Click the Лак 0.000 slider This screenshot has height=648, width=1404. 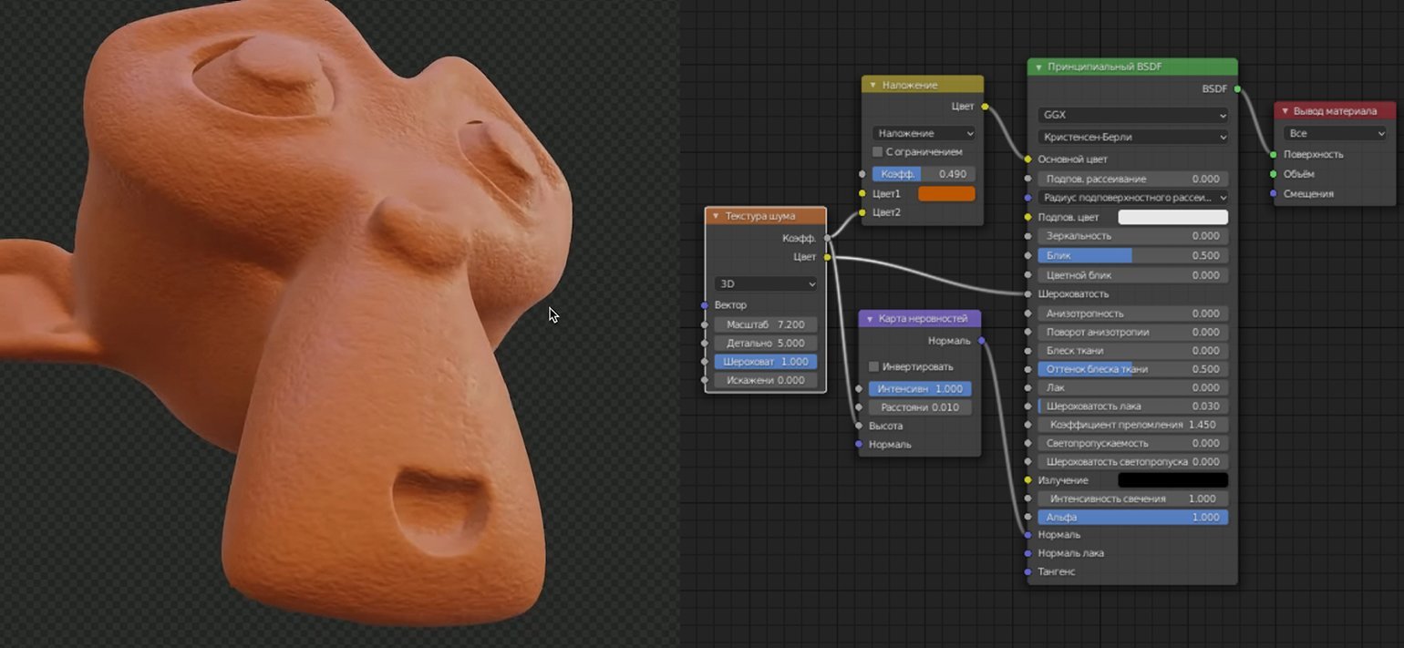click(x=1132, y=387)
